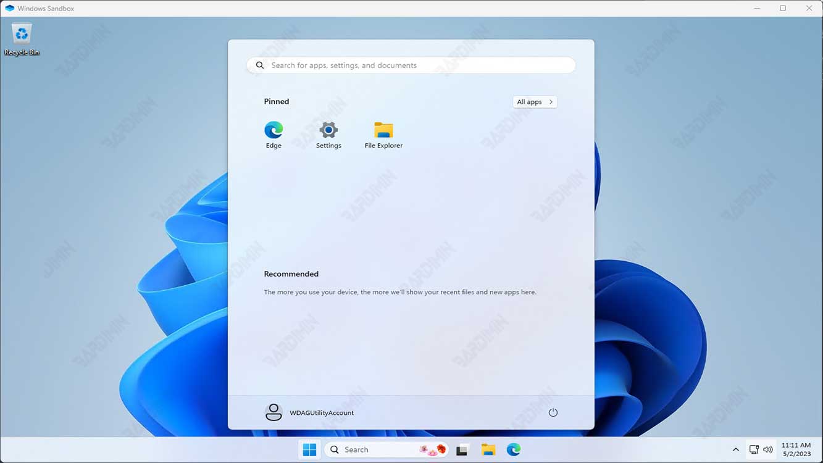Screen dimensions: 823x463
Task: Click the Recommended section heading
Action: (x=291, y=273)
